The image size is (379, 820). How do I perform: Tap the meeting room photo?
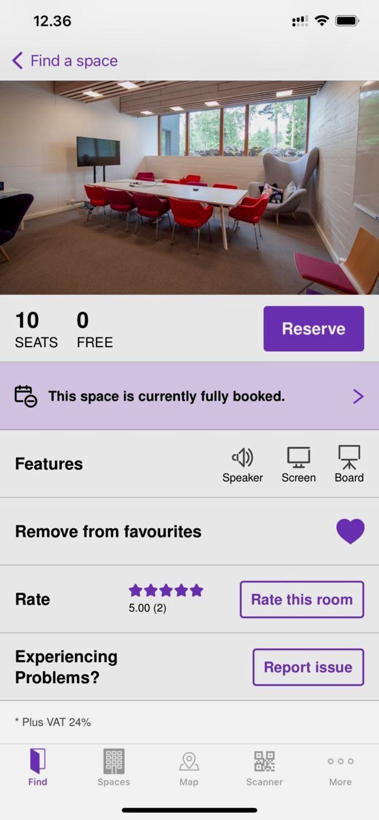coord(189,187)
